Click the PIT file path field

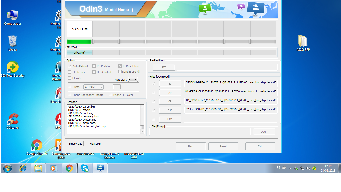(x=227, y=67)
